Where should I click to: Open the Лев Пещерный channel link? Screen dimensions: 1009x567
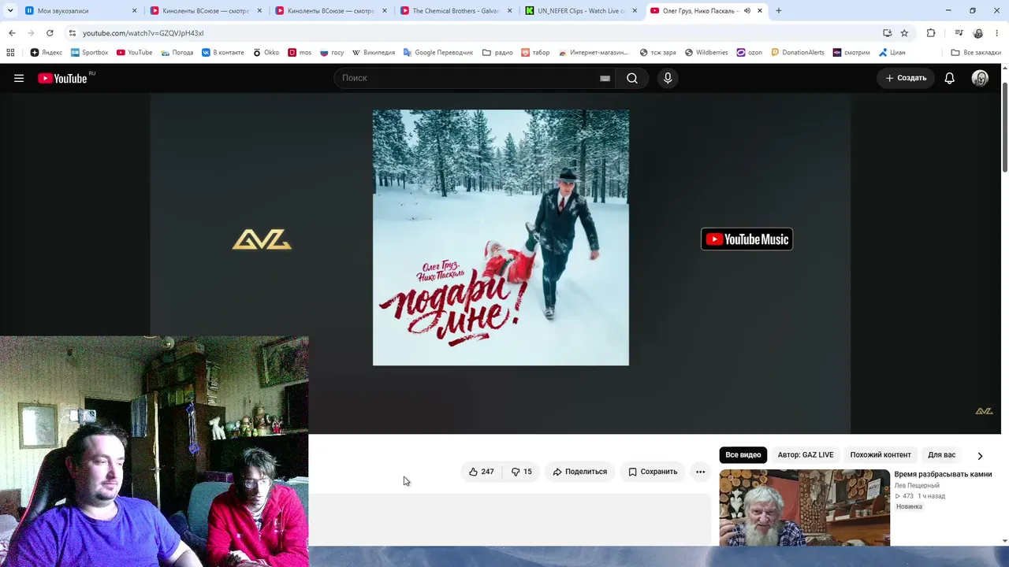(917, 485)
